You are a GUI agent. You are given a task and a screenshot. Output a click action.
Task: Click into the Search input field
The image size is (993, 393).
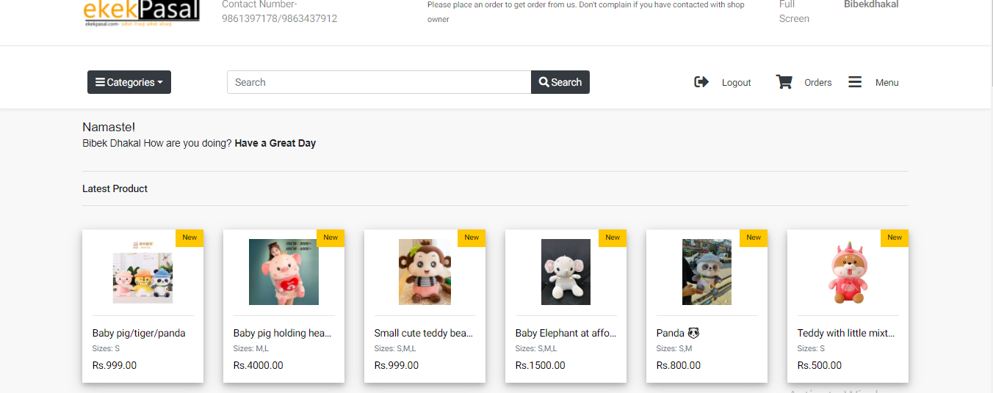[x=379, y=82]
